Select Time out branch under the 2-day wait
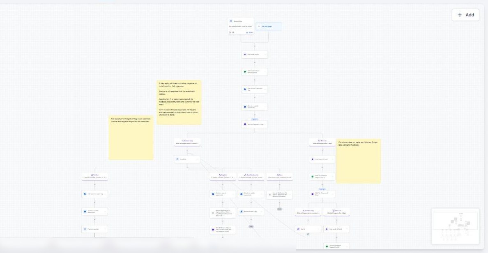This screenshot has width=488, height=253. pyautogui.click(x=336, y=212)
